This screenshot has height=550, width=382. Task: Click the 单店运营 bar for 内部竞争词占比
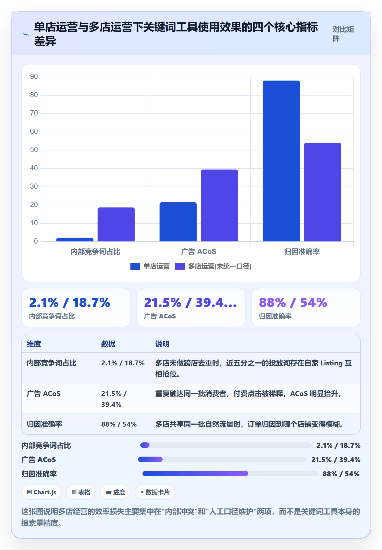pyautogui.click(x=75, y=239)
